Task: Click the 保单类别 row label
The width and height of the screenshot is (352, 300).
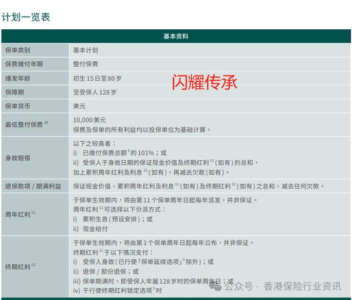Action: coord(17,50)
